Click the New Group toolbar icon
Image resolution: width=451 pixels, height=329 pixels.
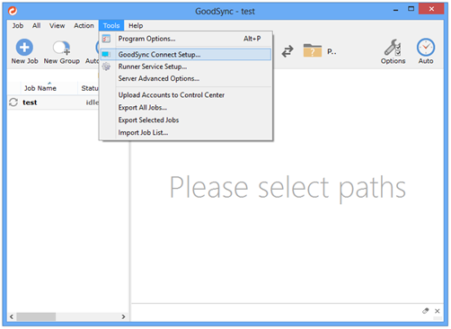click(62, 48)
